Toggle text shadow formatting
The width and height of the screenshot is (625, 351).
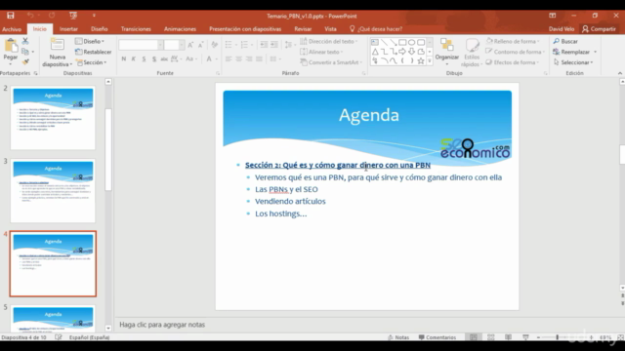[154, 58]
